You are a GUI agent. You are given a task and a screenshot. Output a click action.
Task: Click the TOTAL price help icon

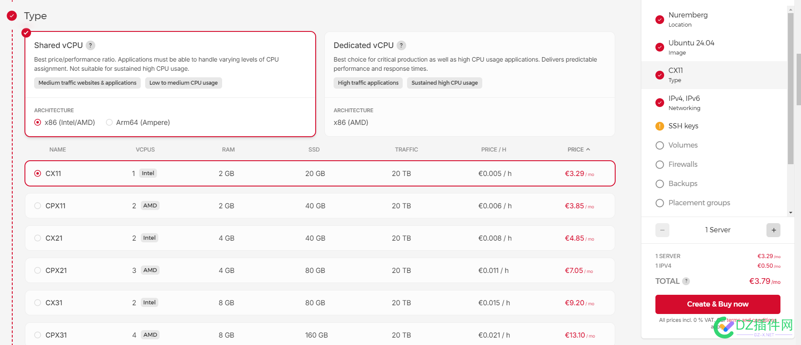686,281
